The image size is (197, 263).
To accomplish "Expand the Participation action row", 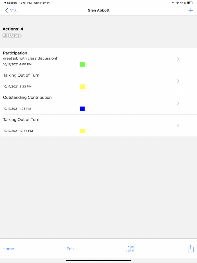I will (x=178, y=59).
